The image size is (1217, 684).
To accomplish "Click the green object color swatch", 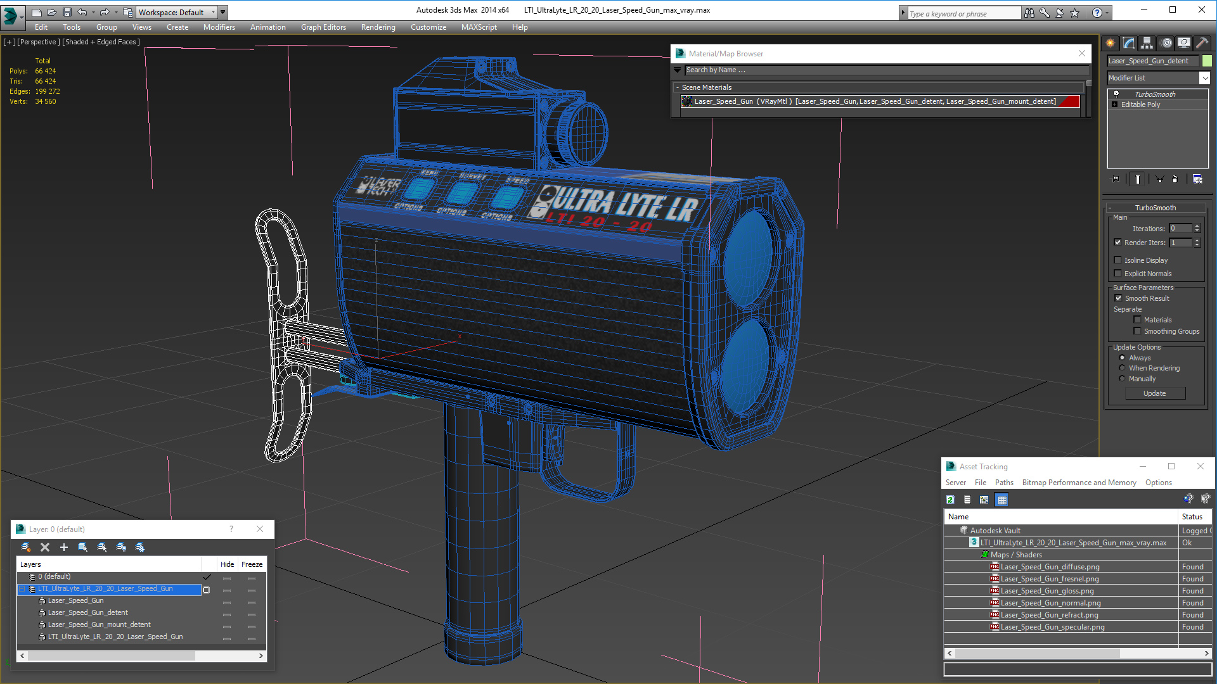I will 1206,61.
